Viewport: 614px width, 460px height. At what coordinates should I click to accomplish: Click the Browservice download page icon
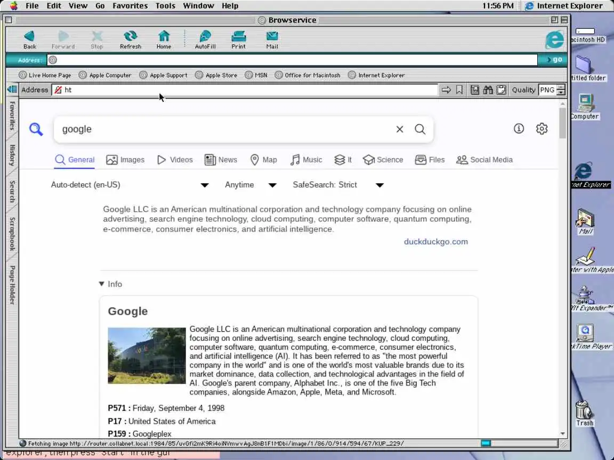474,90
